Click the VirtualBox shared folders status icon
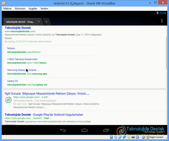 129,137
